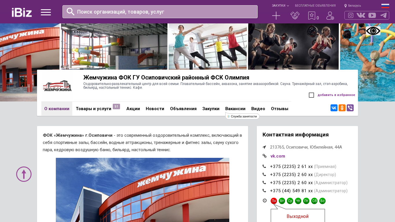Click the 'Выходной' schedule label

[298, 216]
